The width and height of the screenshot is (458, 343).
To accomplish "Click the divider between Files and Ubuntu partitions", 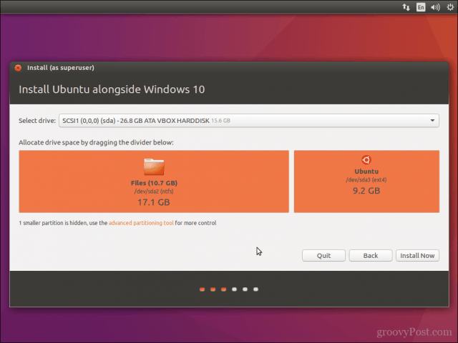I will [x=291, y=182].
